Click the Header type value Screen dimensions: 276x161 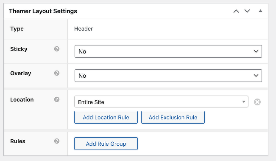(84, 29)
